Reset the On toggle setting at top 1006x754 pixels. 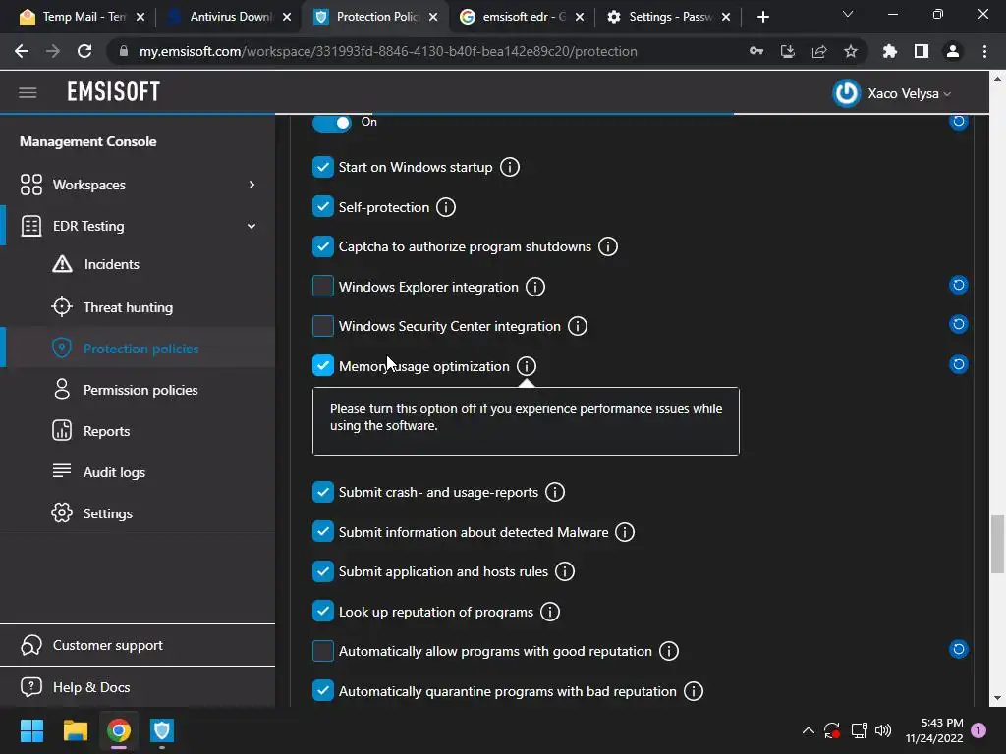(959, 121)
